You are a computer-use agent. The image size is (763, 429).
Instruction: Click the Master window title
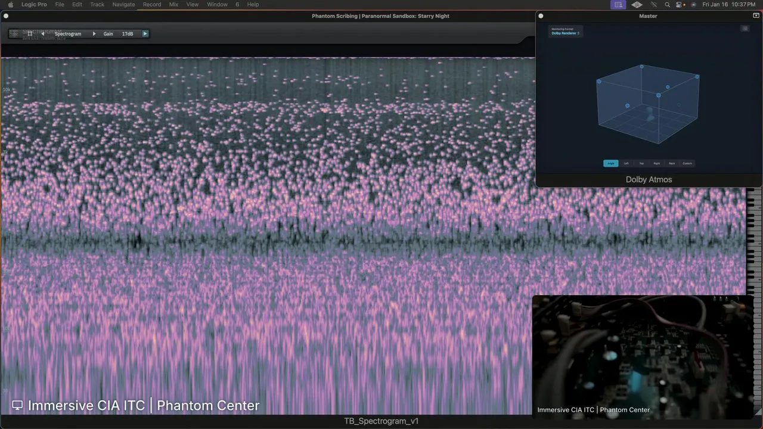pyautogui.click(x=648, y=16)
